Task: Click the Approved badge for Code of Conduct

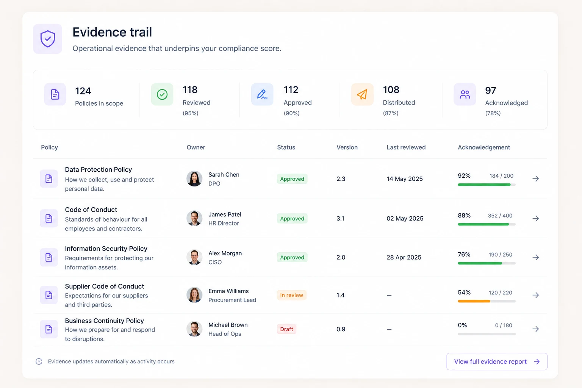Action: tap(292, 219)
